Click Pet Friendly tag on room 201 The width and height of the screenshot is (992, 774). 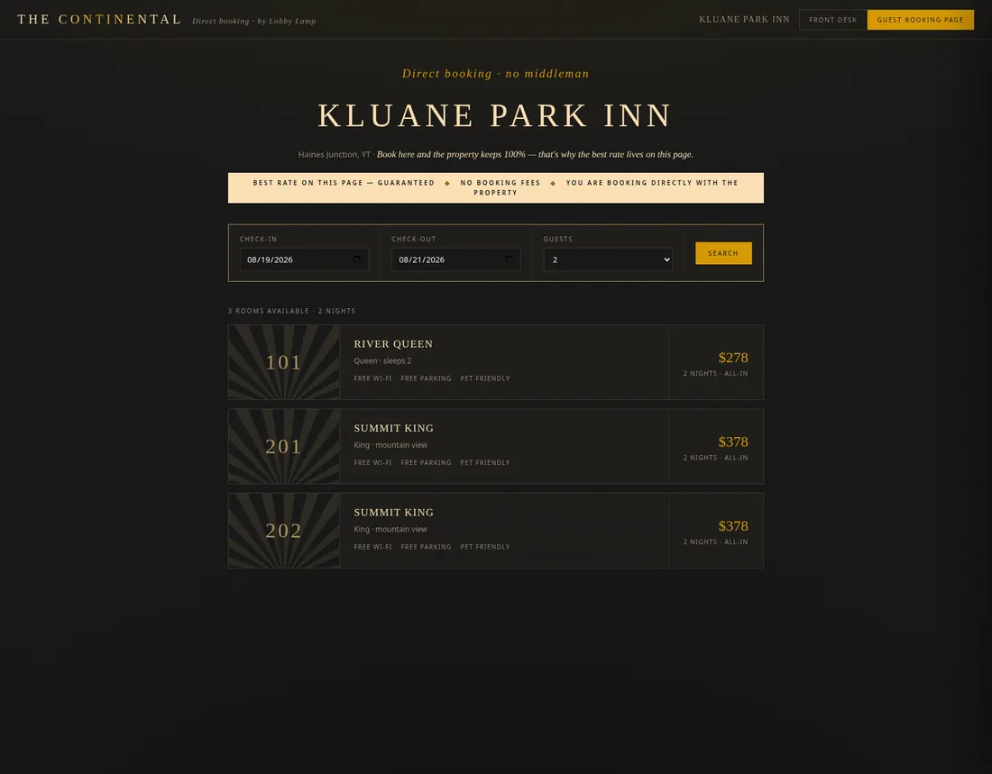coord(484,462)
